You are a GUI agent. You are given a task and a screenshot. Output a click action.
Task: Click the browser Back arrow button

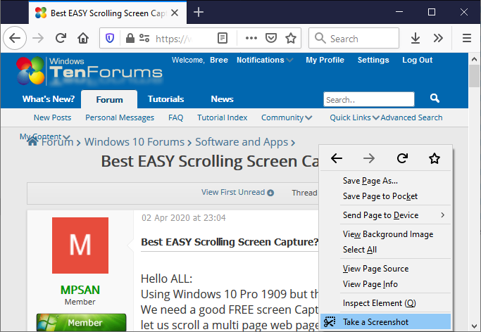pos(15,38)
